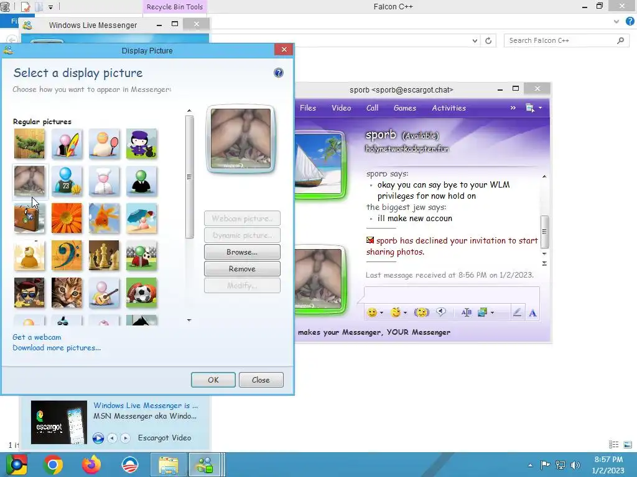This screenshot has width=637, height=477.
Task: Open the Games menu in chat
Action: coord(404,108)
